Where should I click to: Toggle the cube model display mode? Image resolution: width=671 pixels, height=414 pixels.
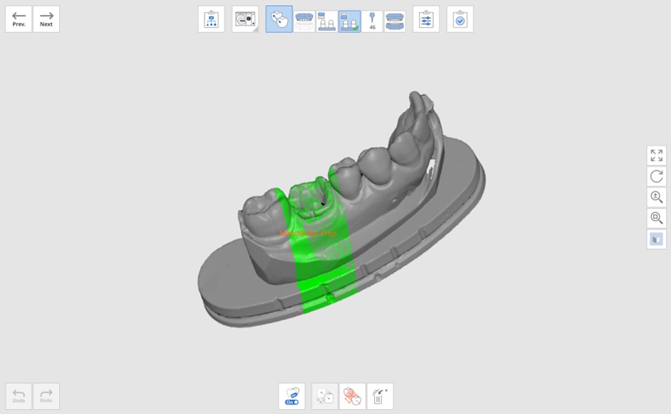657,239
